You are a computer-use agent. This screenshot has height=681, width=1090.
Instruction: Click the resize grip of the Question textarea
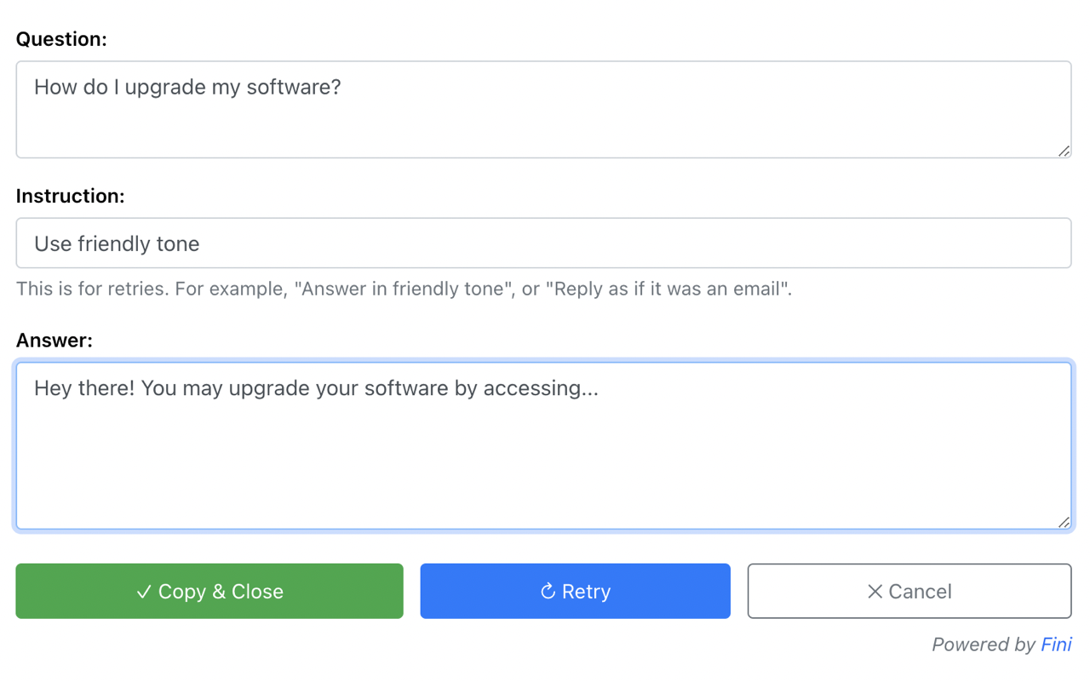(1064, 152)
